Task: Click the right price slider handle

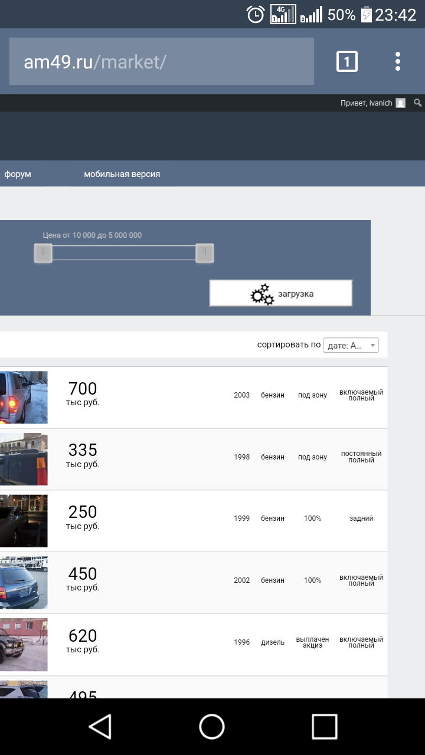Action: [x=205, y=253]
